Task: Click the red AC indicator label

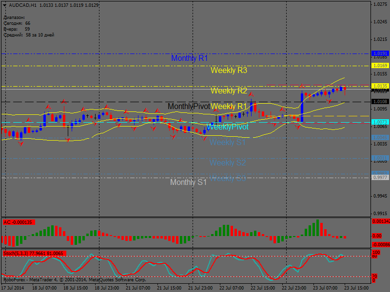Action: (18, 222)
